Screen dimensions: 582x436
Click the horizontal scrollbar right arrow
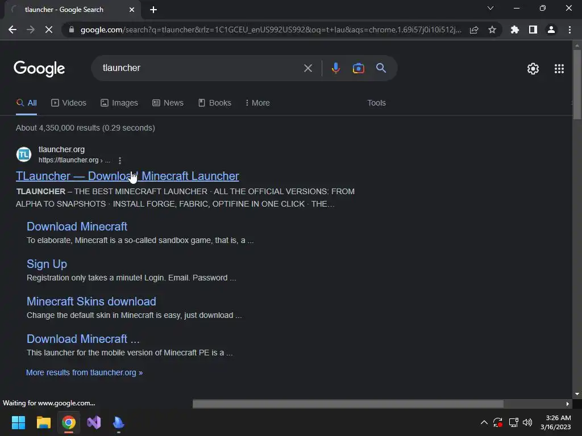[568, 404]
